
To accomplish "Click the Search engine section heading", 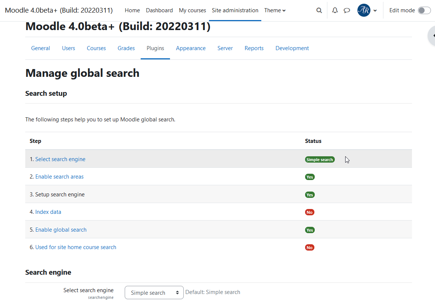I will pos(48,272).
